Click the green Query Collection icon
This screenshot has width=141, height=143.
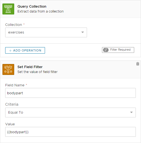tap(8, 9)
